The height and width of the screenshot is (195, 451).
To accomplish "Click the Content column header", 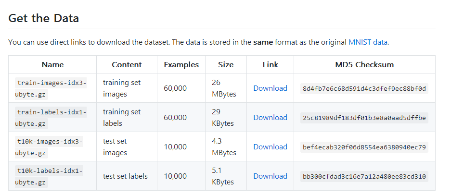I will coord(127,64).
